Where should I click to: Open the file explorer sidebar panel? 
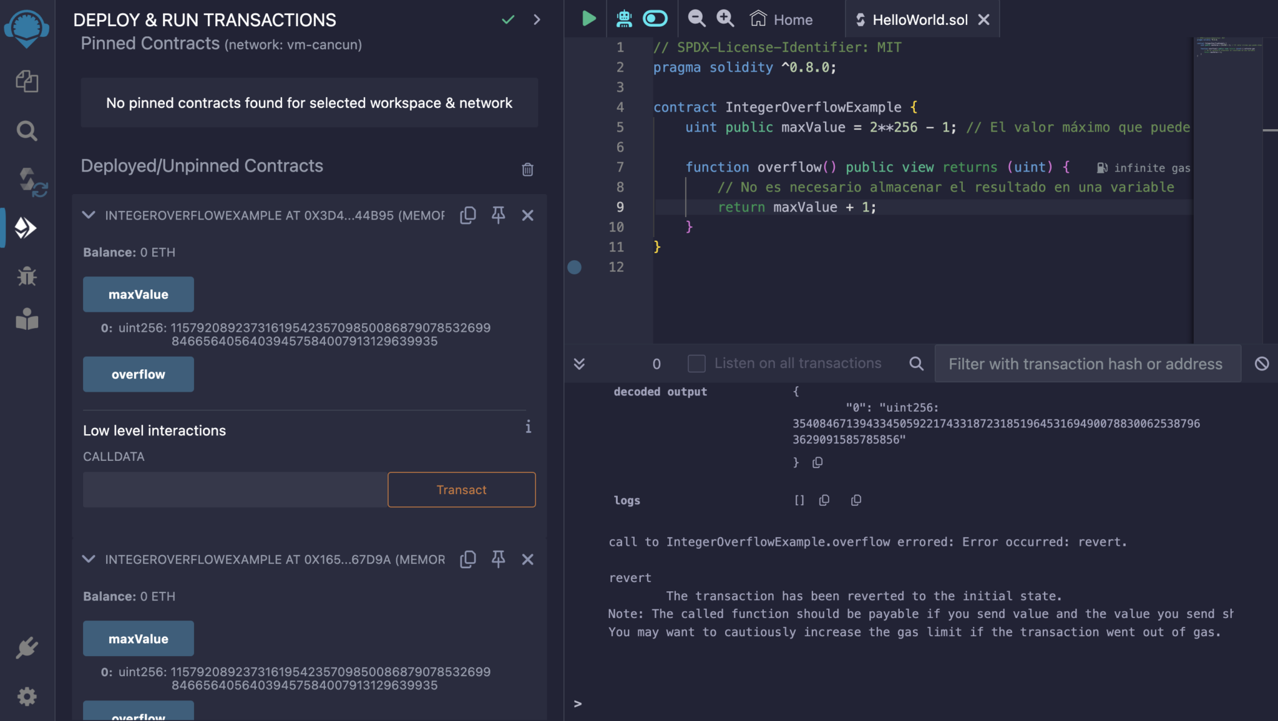27,81
